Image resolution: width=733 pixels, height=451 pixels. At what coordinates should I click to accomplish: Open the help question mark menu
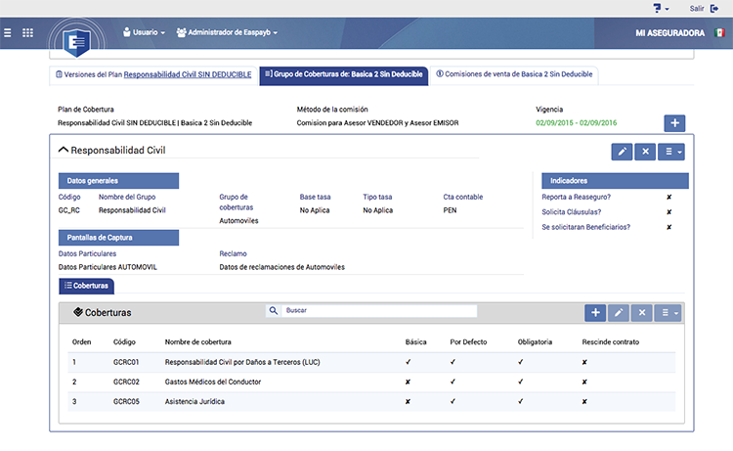(x=661, y=9)
